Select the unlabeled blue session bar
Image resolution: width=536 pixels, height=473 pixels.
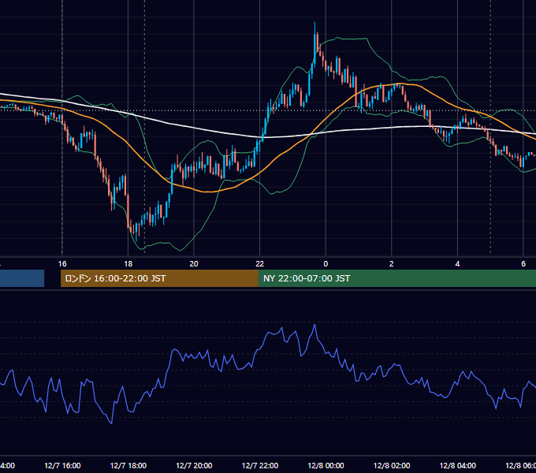(x=22, y=278)
